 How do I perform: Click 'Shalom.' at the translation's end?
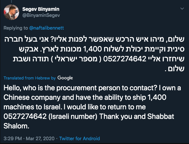click(x=16, y=126)
